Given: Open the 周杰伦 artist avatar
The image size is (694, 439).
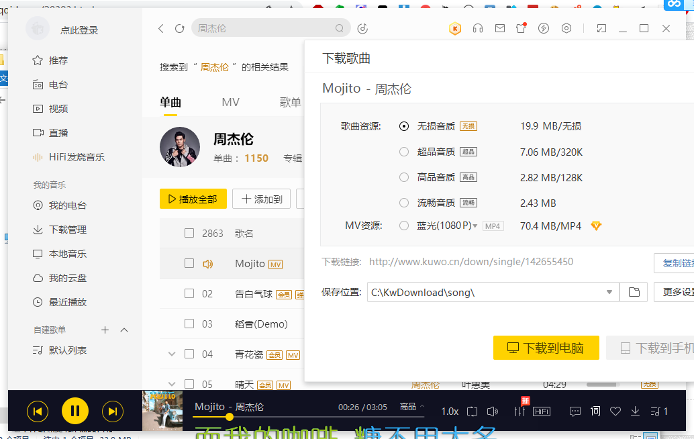Looking at the screenshot, I should [x=180, y=147].
